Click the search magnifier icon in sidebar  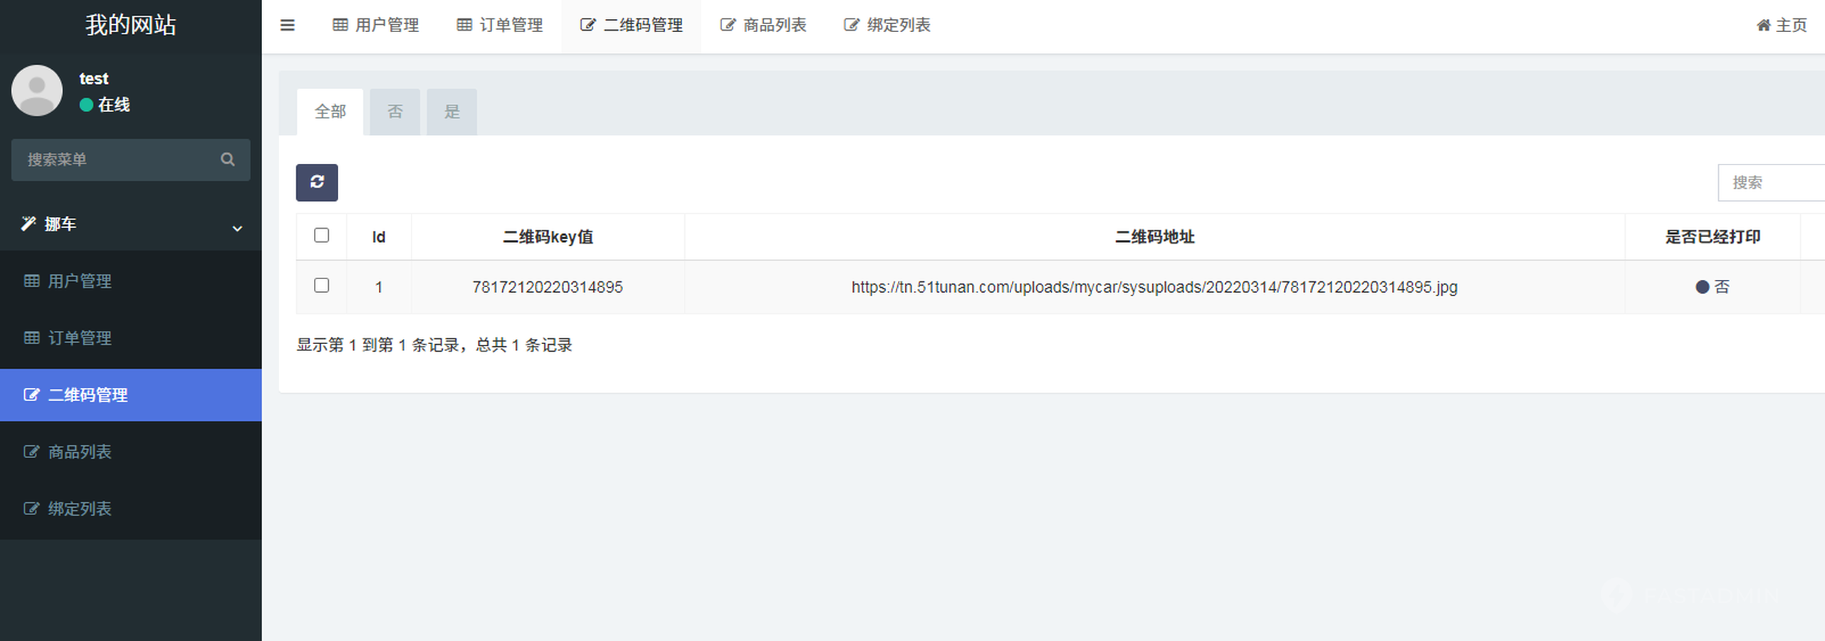coord(227,160)
